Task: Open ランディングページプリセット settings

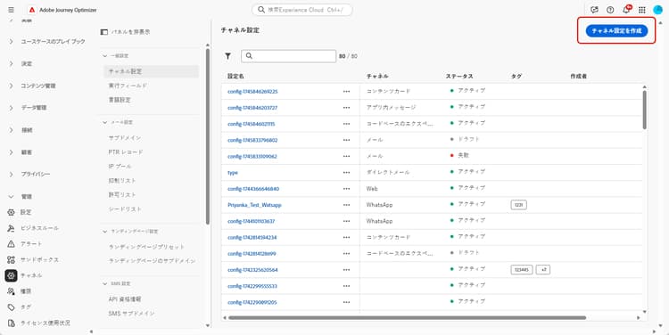Action: 147,247
